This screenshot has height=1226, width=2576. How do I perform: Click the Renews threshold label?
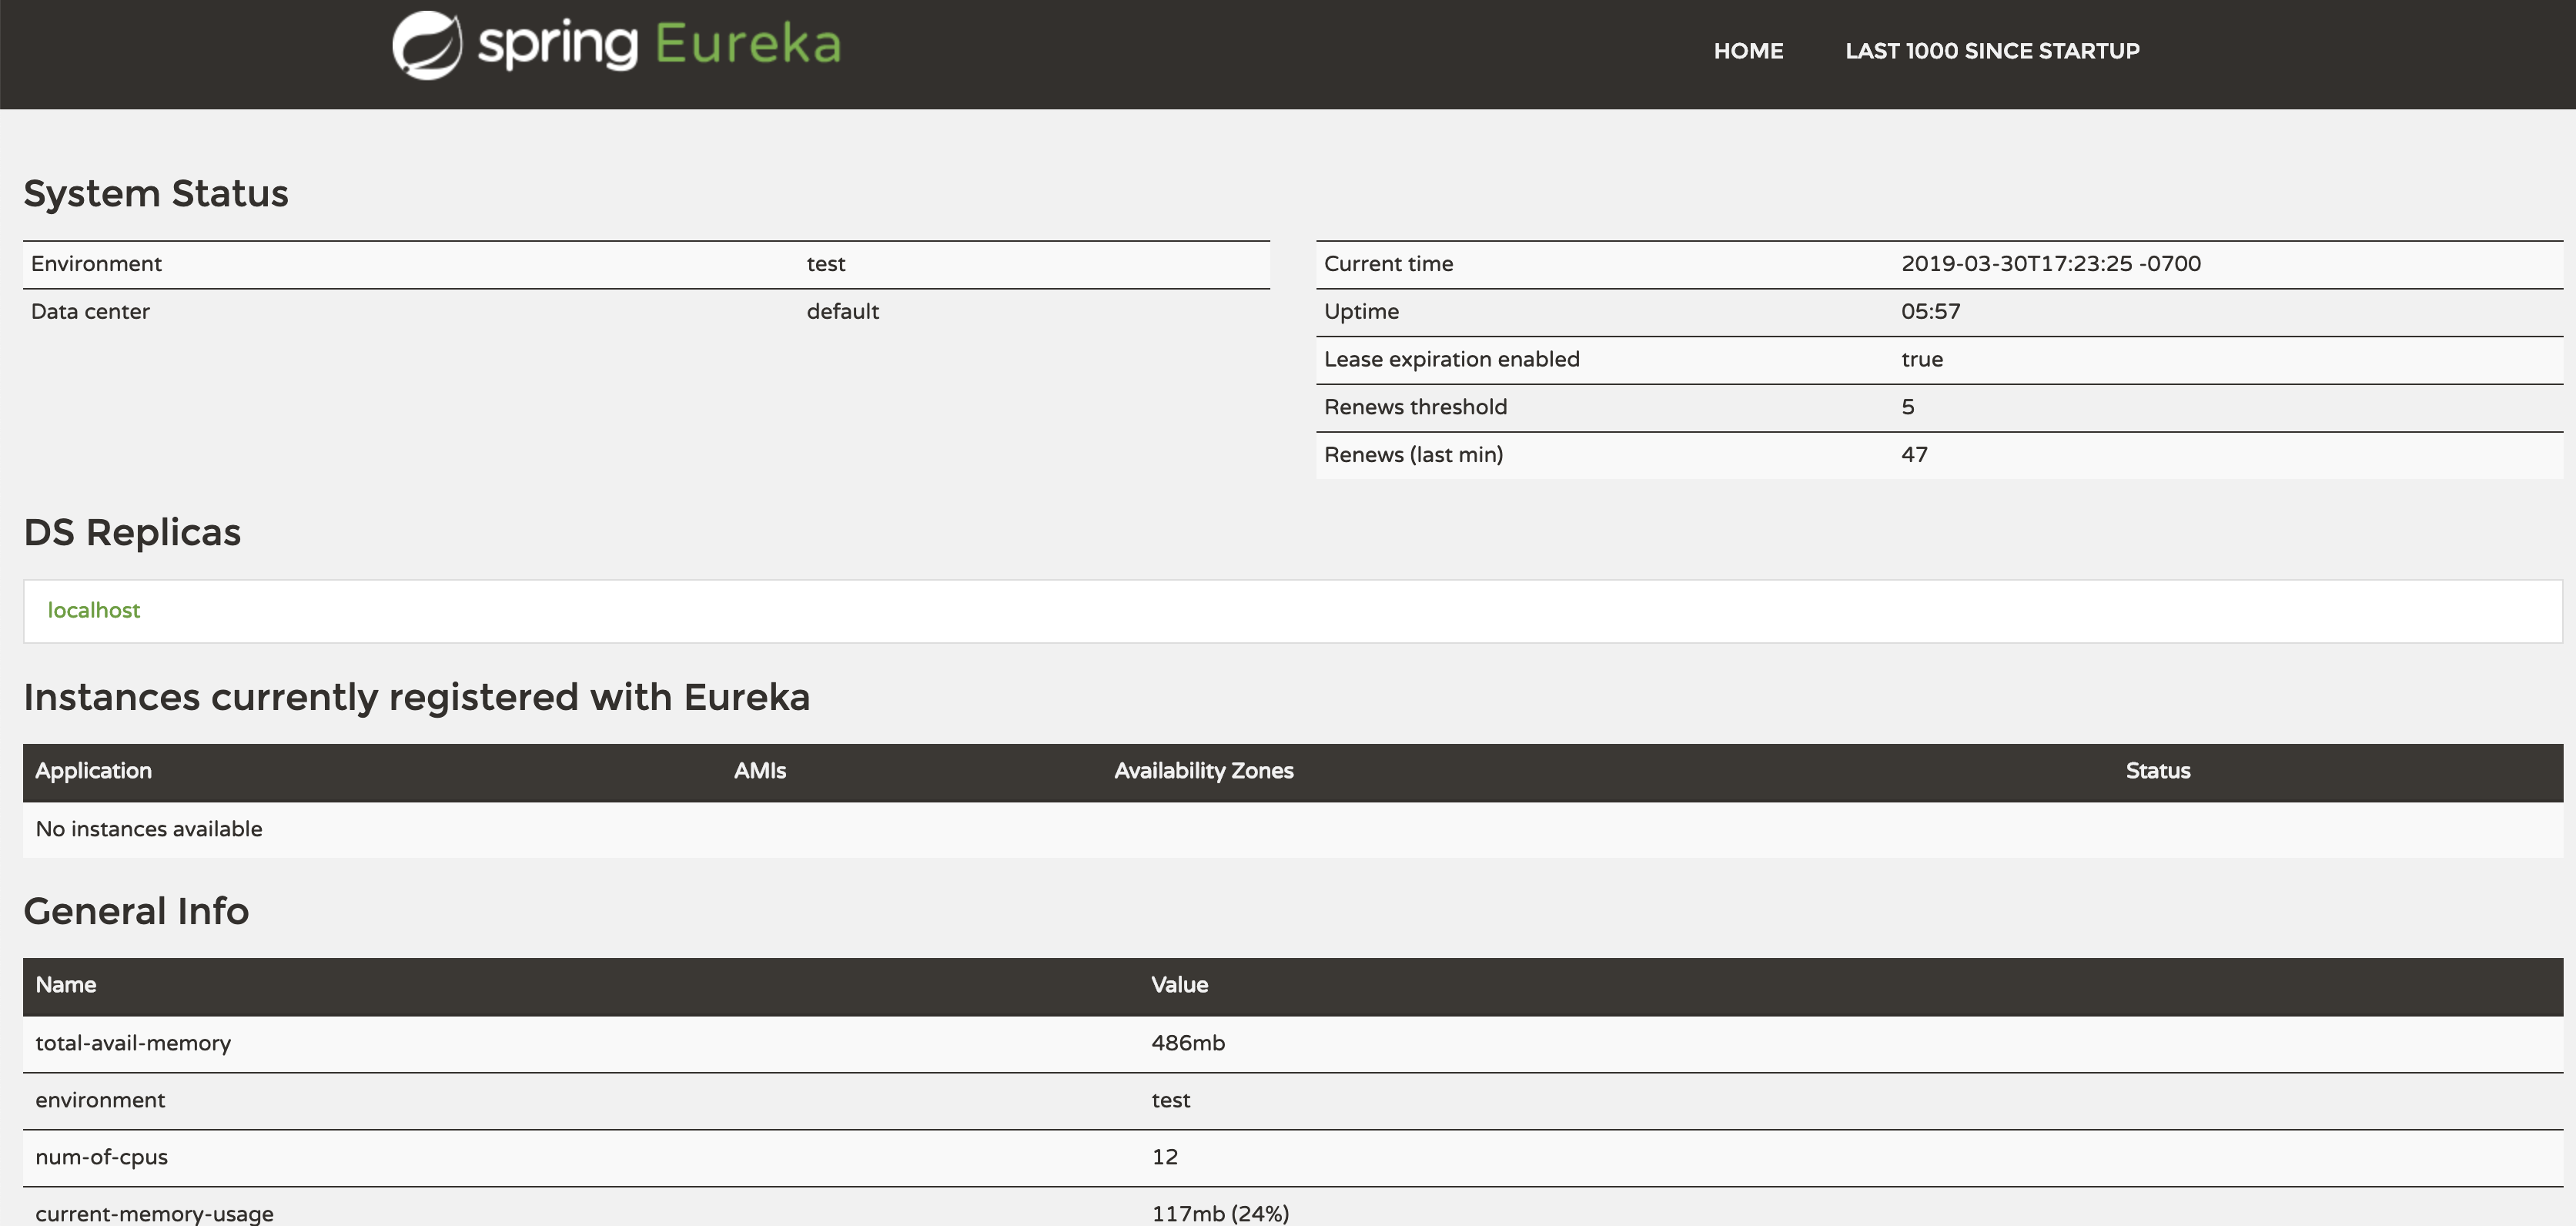pos(1415,407)
